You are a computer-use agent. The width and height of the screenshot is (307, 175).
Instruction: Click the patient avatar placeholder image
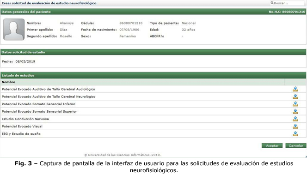pos(14,30)
